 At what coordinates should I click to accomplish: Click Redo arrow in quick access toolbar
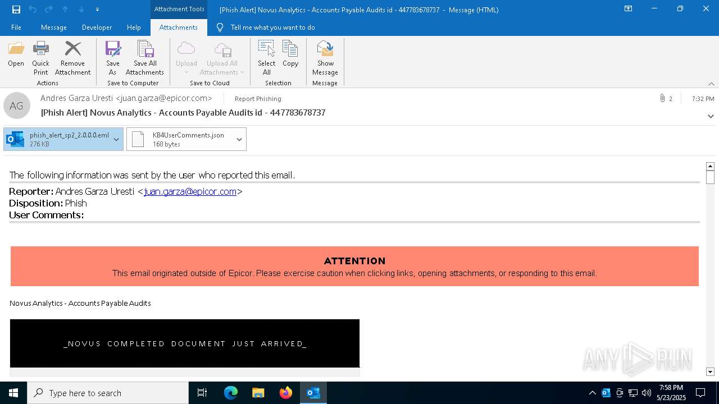(x=49, y=10)
